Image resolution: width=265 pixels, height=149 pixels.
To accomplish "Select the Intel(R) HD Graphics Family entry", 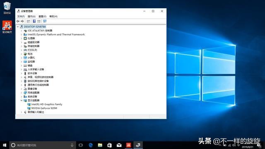I will tap(47, 104).
